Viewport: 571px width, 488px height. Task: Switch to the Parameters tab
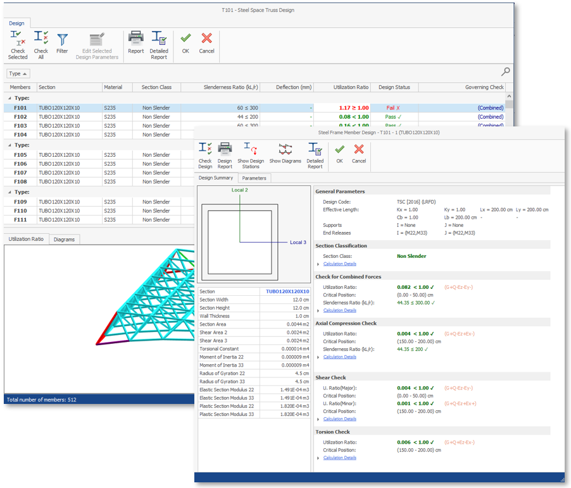click(254, 178)
